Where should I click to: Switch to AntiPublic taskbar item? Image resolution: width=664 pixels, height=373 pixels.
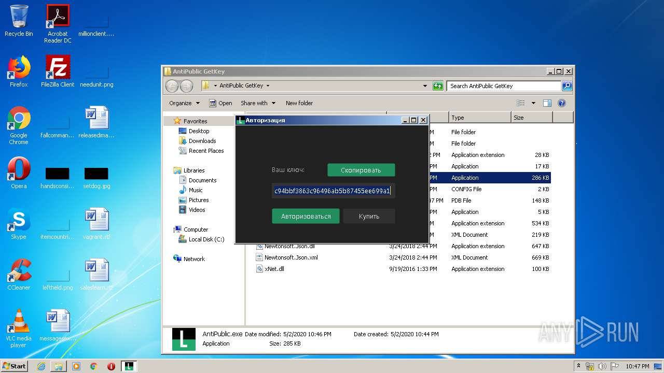(x=129, y=366)
